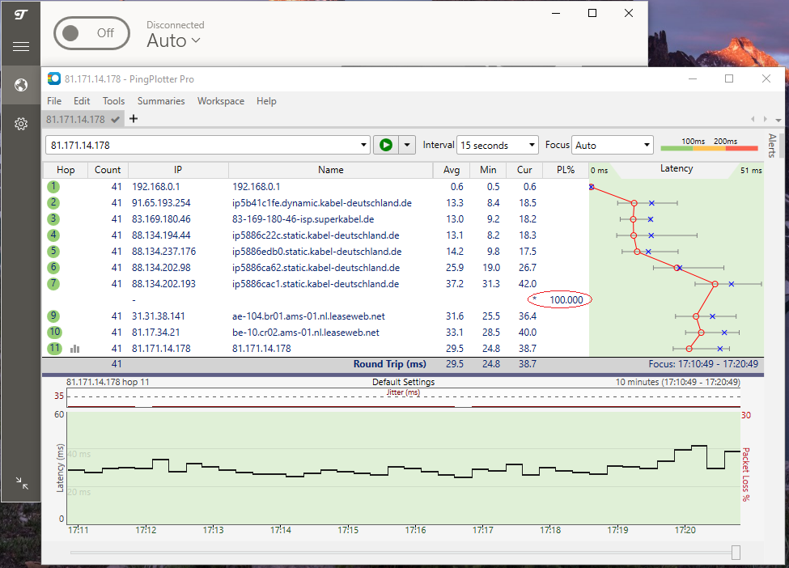This screenshot has width=789, height=568.
Task: Click the collapse arrows icon at sidebar bottom
Action: (x=22, y=483)
